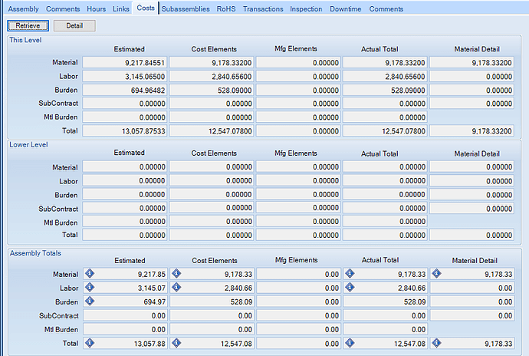Select This Level Total Estimated field 13,057.87533
Image resolution: width=529 pixels, height=356 pixels.
[x=125, y=130]
